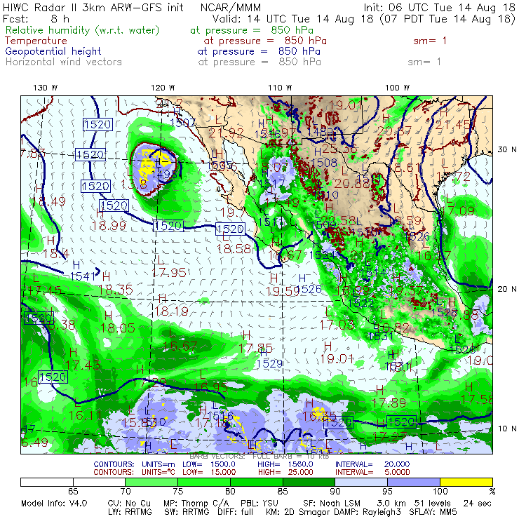
Task: Click the '18.35' temperature value
Action: 116,290
